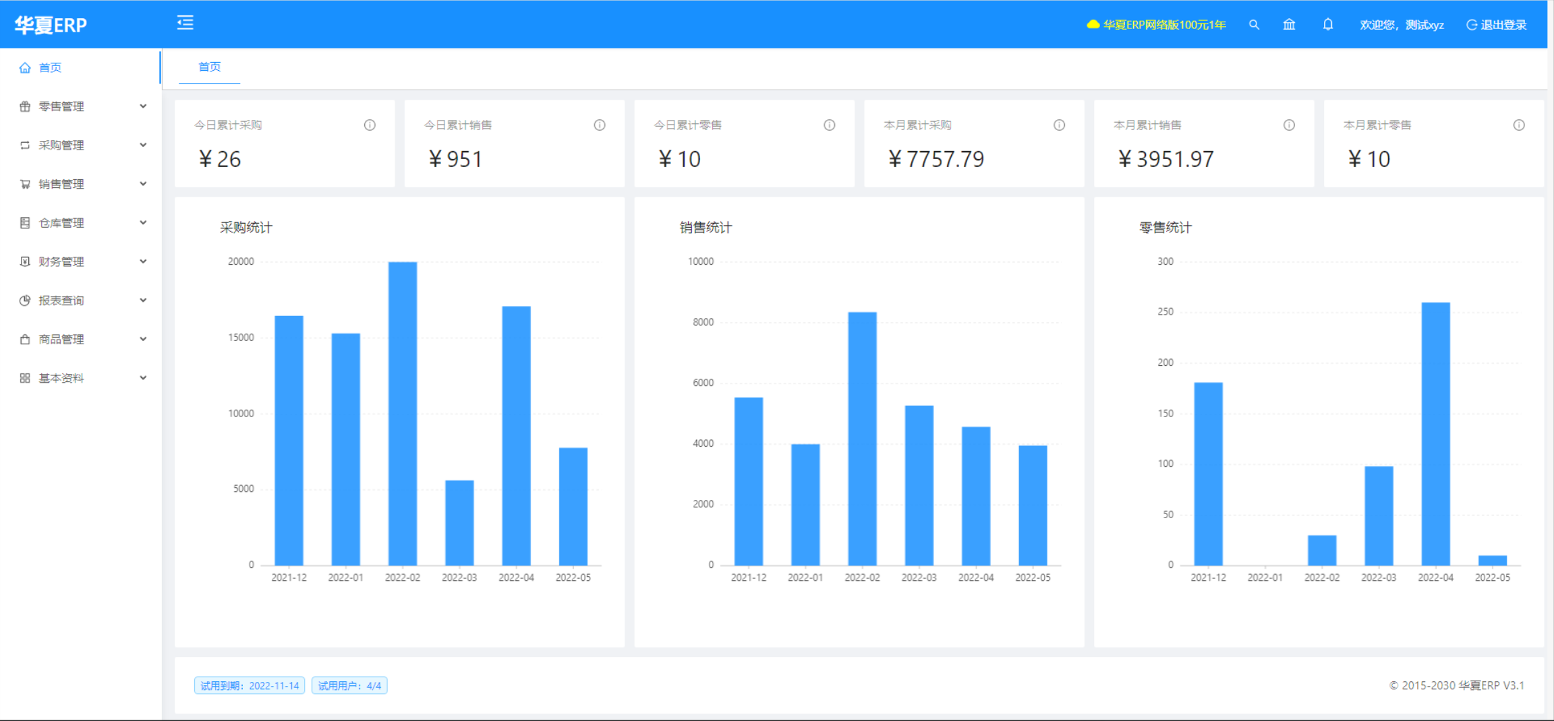Screen dimensions: 1554x721
Task: Open the 华夏ERP网络版100元1年 promotion link
Action: [1156, 25]
